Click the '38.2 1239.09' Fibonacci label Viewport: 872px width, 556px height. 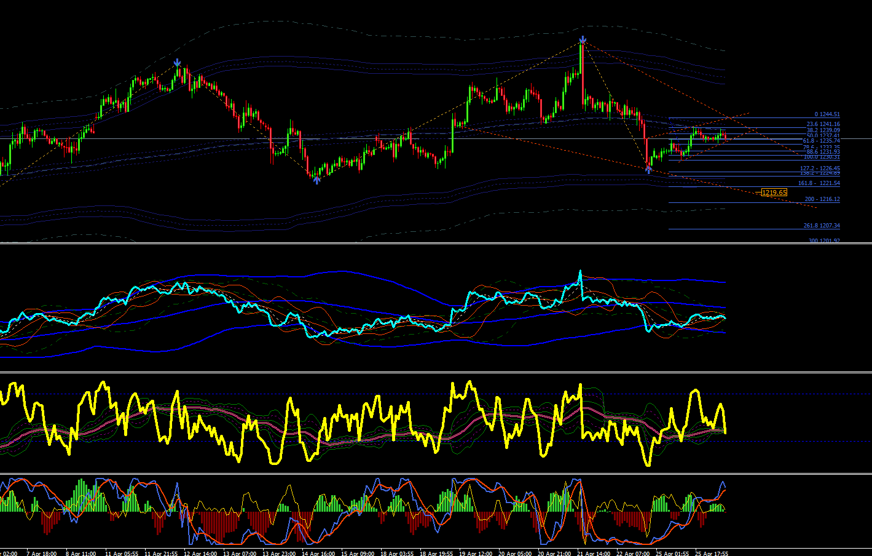[x=823, y=130]
